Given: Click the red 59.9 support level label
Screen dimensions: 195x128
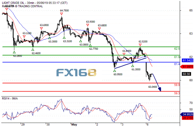Looking at the screenshot, I should pos(177,85).
